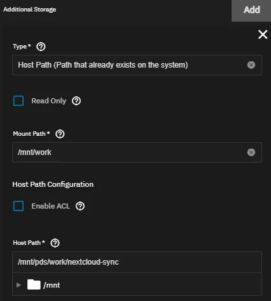
Task: Click the Enable ACL label text
Action: coord(51,206)
